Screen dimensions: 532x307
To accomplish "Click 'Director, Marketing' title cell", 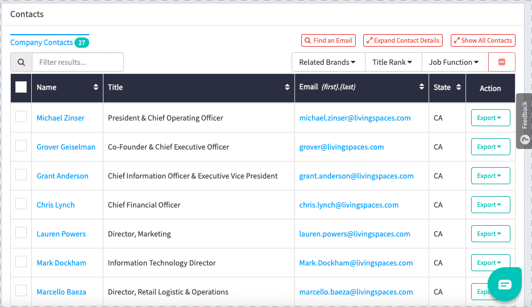I will (x=139, y=234).
